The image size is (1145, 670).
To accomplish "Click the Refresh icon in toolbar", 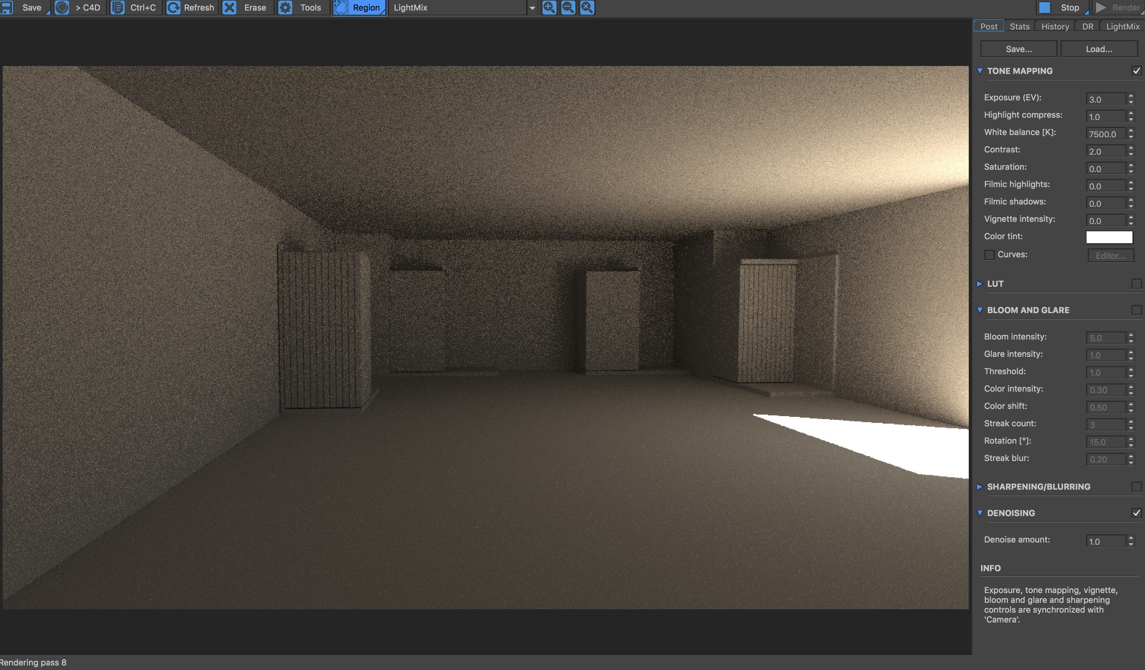I will 173,7.
